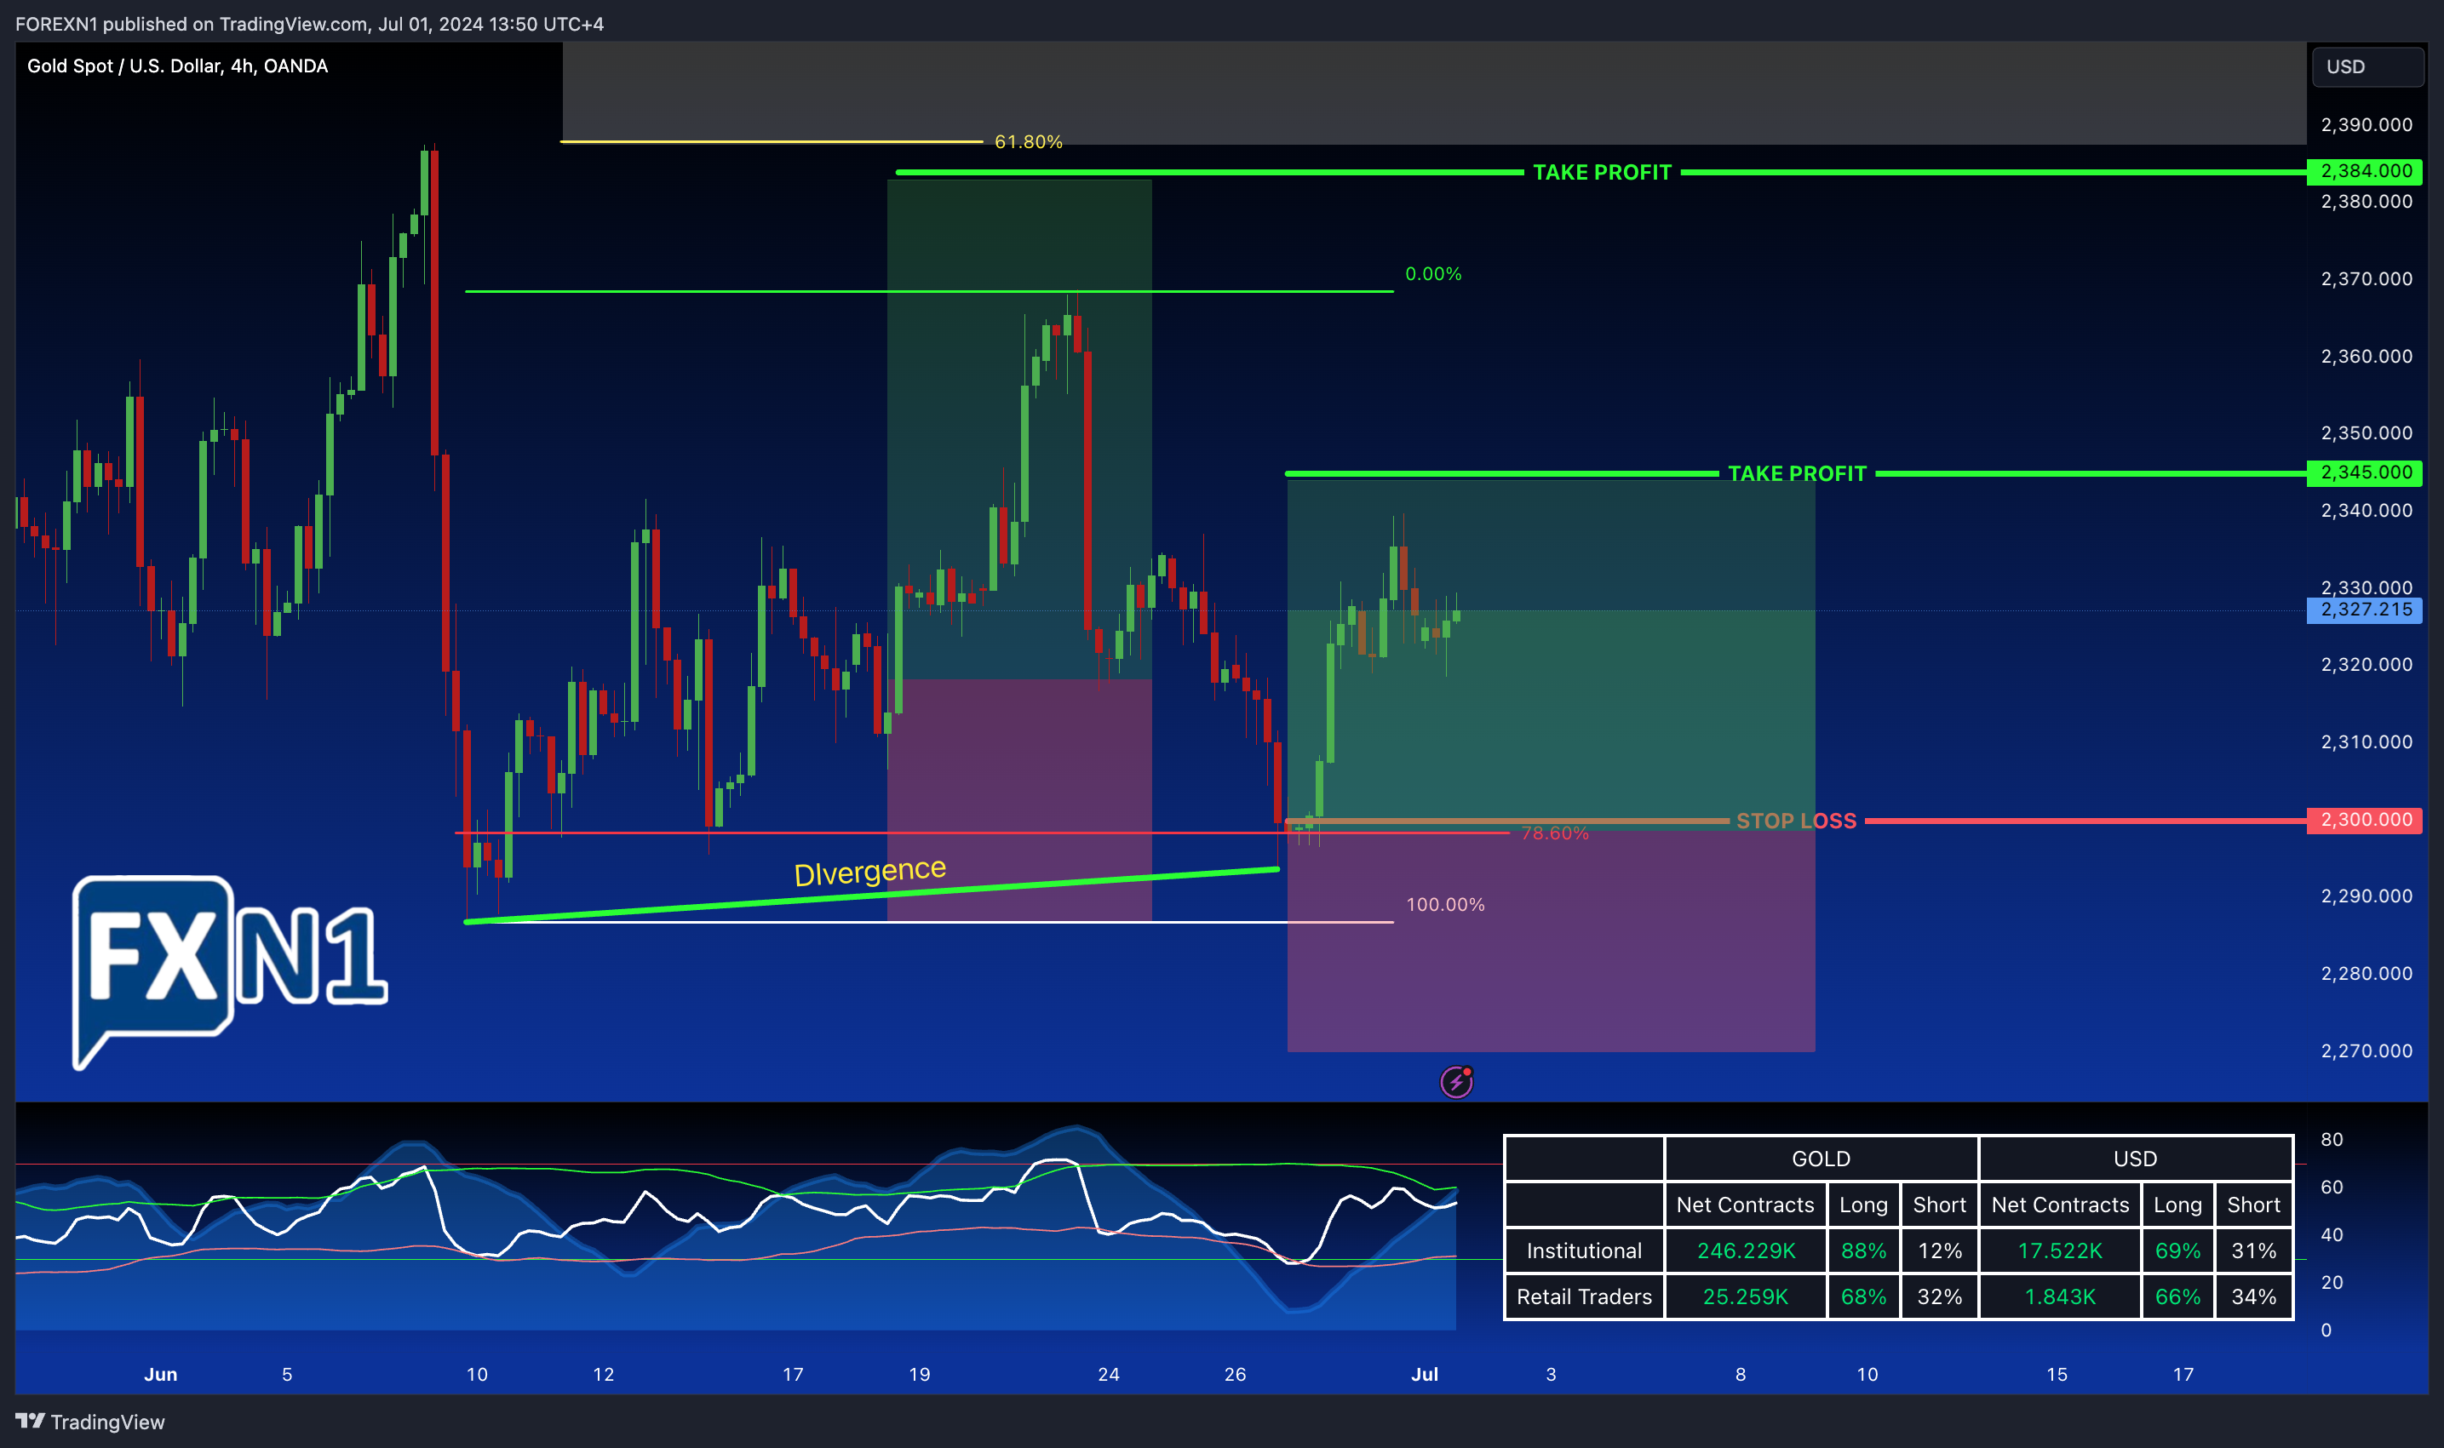Click the 24 date on time axis
The height and width of the screenshot is (1448, 2444).
click(x=1108, y=1374)
